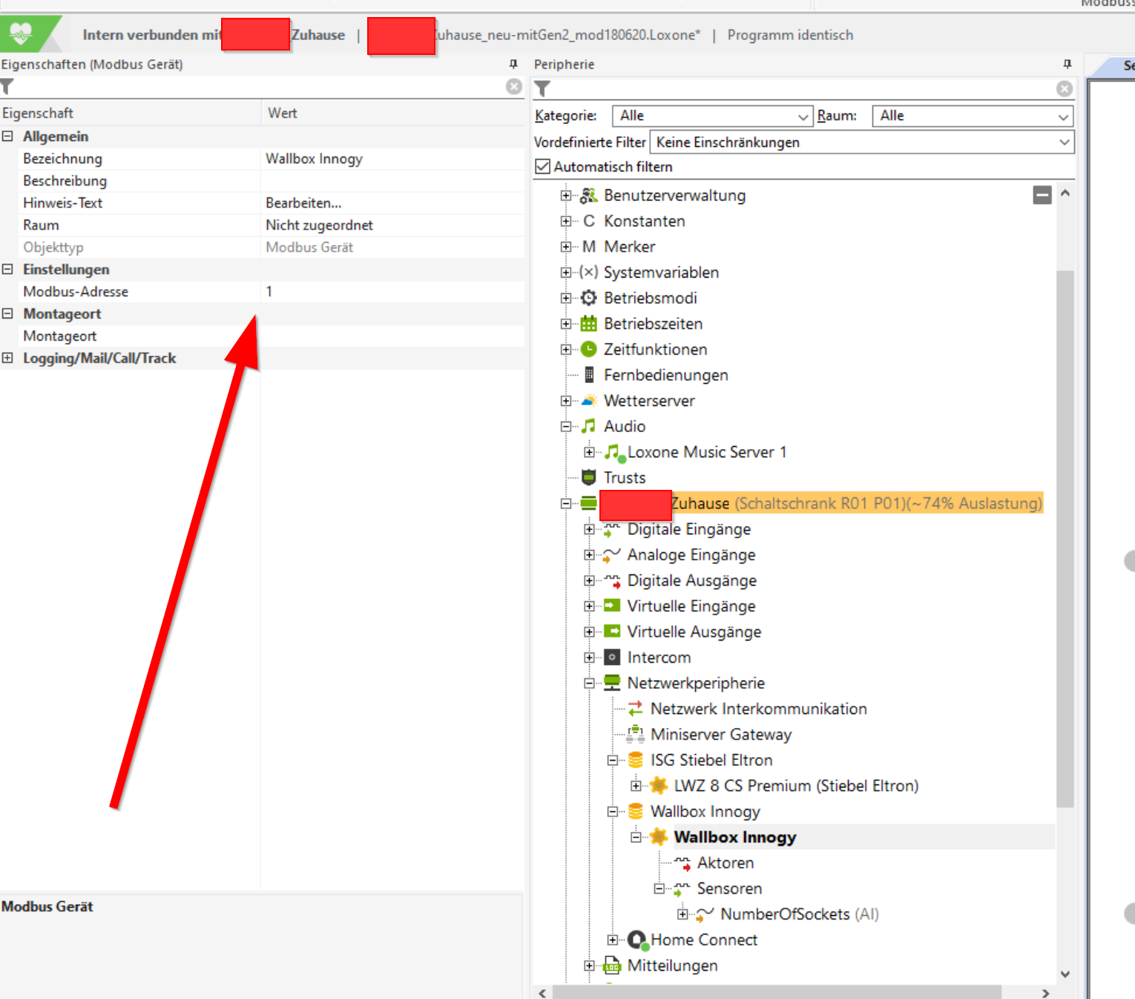
Task: Click the vertical scrollbar in Peripherie tree
Action: pyautogui.click(x=1065, y=538)
